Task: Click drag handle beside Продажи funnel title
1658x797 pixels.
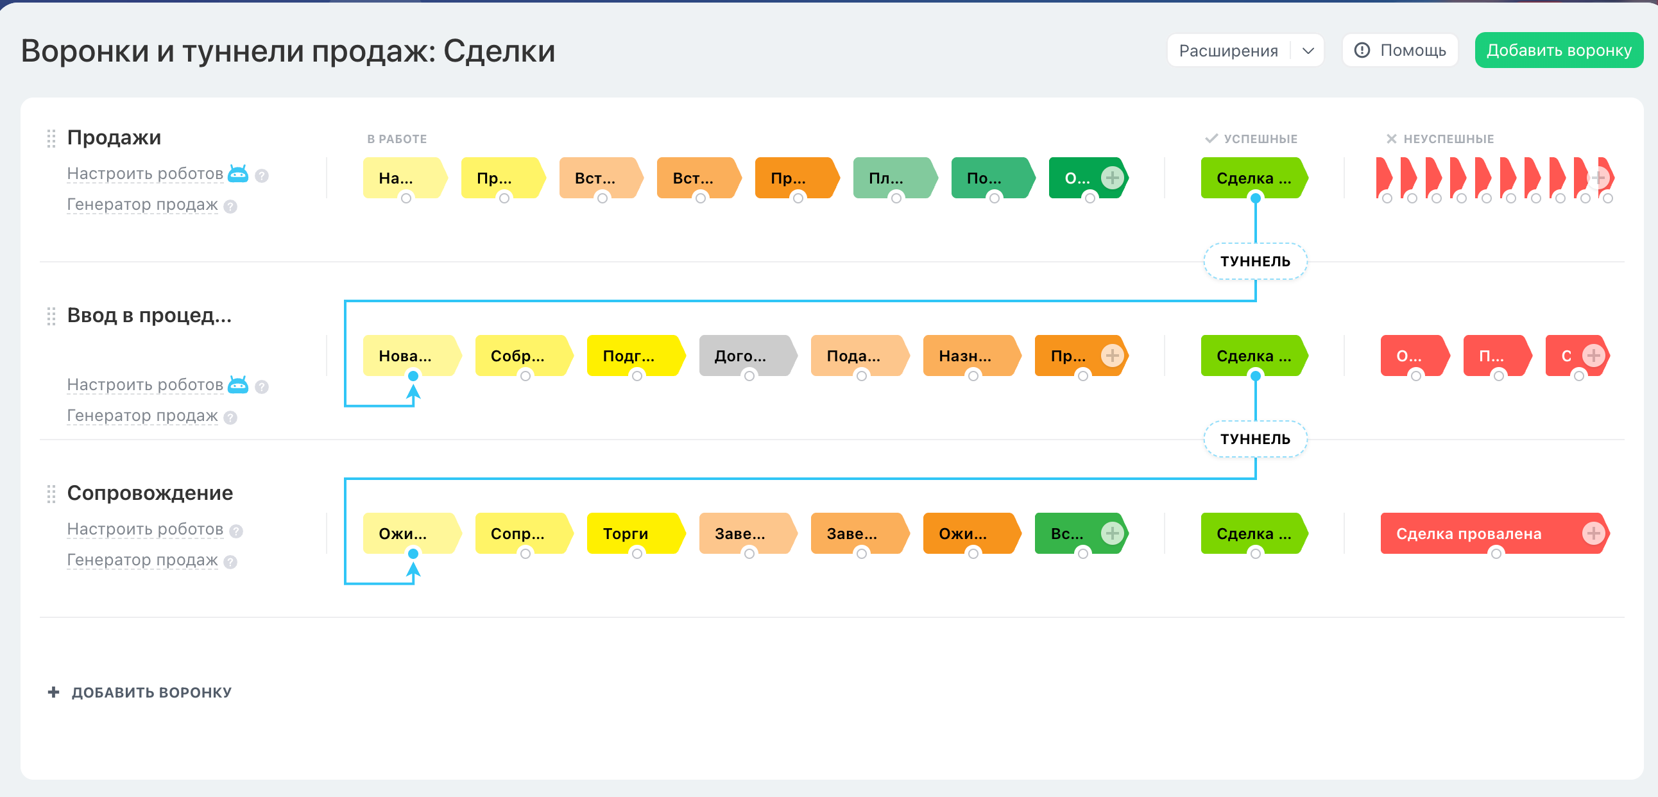Action: (x=51, y=139)
